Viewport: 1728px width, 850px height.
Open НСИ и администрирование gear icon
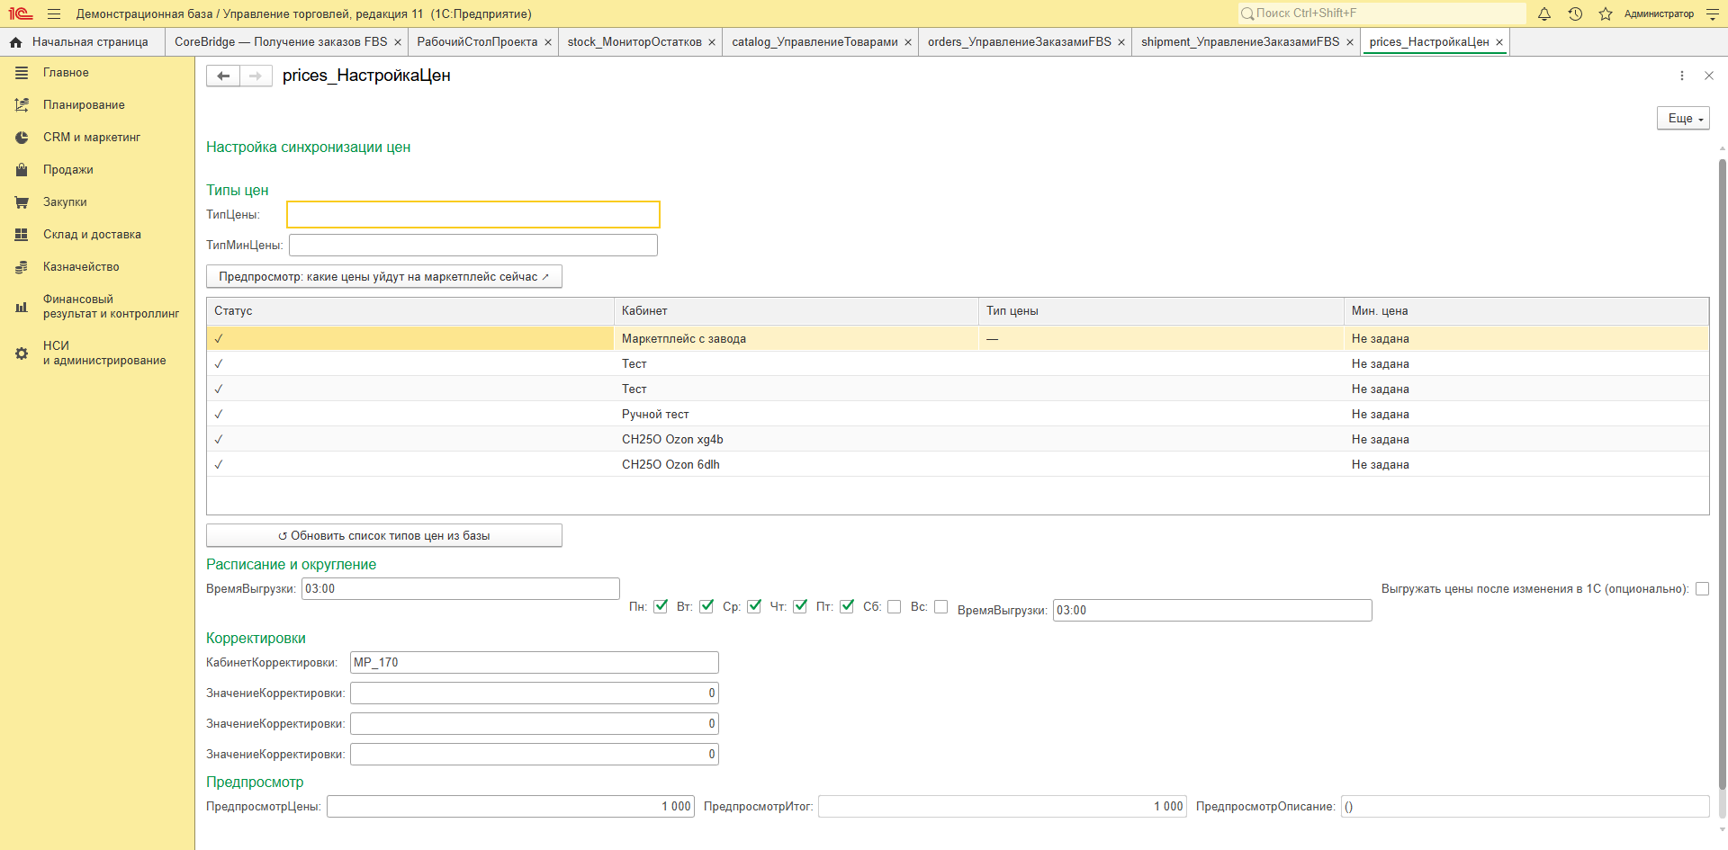[22, 353]
